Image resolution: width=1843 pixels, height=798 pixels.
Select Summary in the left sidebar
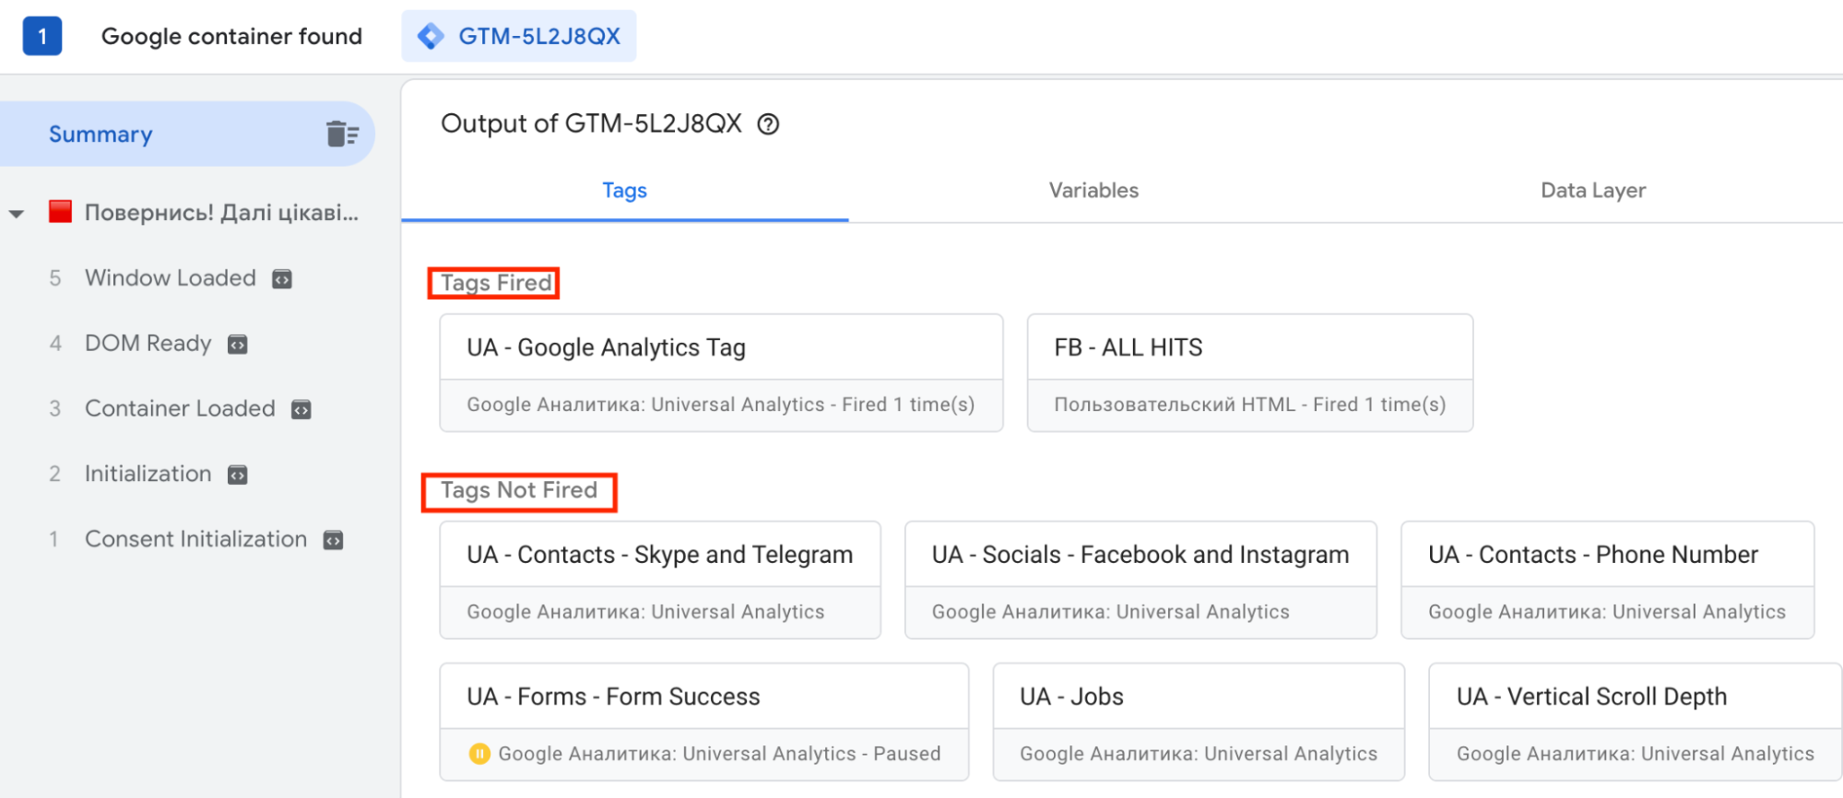(100, 135)
